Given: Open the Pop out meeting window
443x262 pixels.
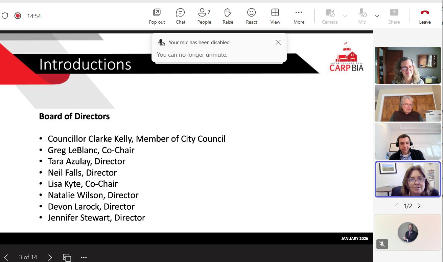Looking at the screenshot, I should pos(157,16).
